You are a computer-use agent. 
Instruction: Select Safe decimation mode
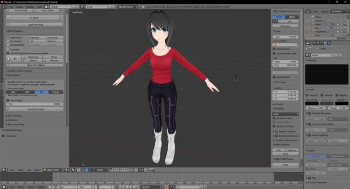(13, 92)
